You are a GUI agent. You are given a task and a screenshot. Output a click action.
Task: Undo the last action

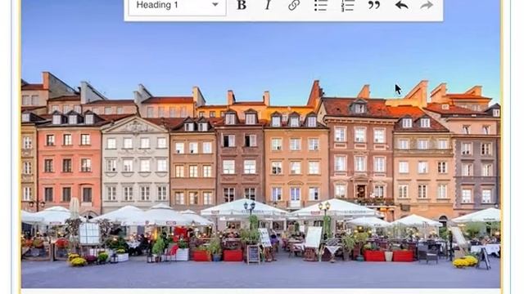coord(401,5)
